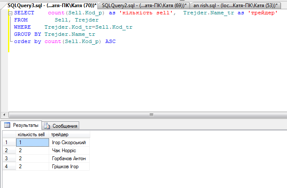Open the SQLQuery2.sql tab
Image resolution: width=287 pixels, height=188 pixels.
[x=144, y=5]
